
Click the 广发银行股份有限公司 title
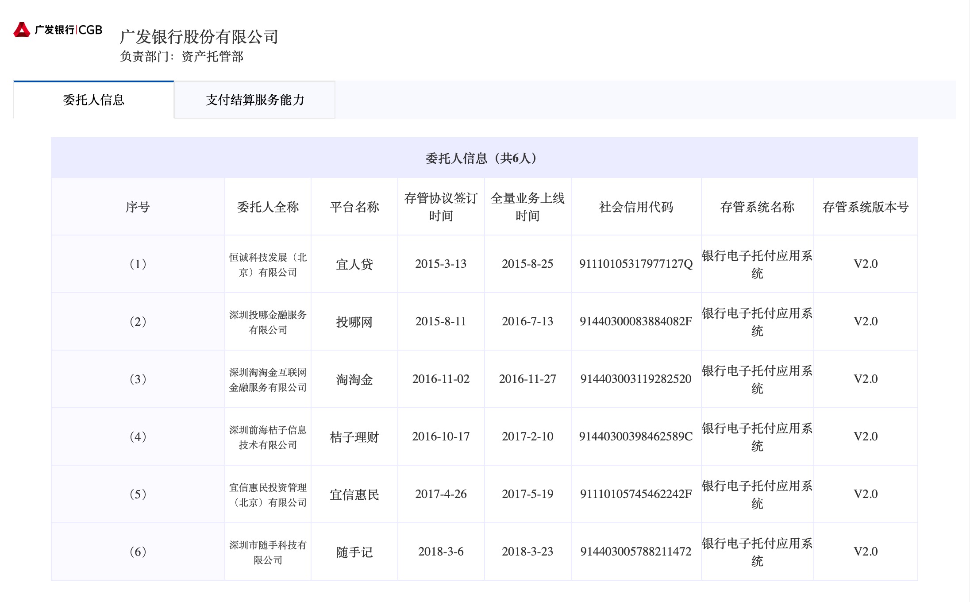(x=199, y=37)
